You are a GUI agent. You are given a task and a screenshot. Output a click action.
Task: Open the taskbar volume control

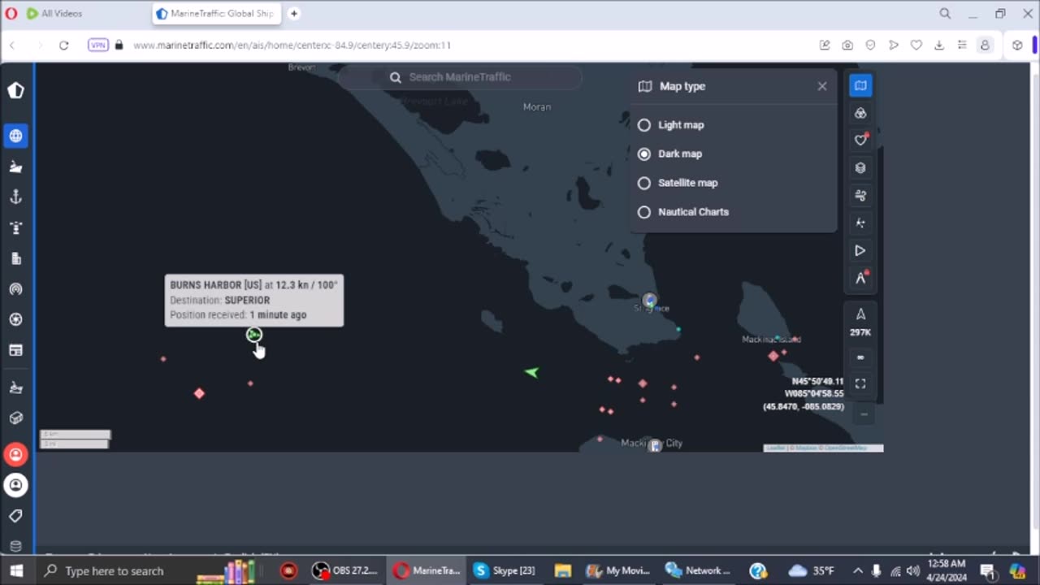coord(913,570)
